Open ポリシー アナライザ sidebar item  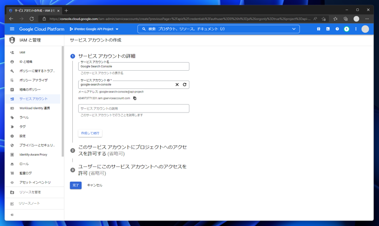click(33, 80)
